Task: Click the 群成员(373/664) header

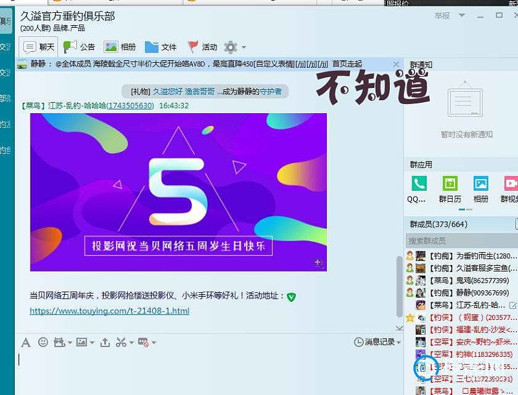Action: point(439,224)
